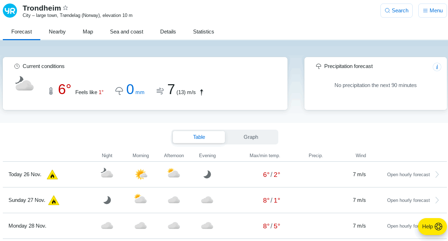448x241 pixels.
Task: Click today's forest fire warning icon
Action: tap(52, 175)
